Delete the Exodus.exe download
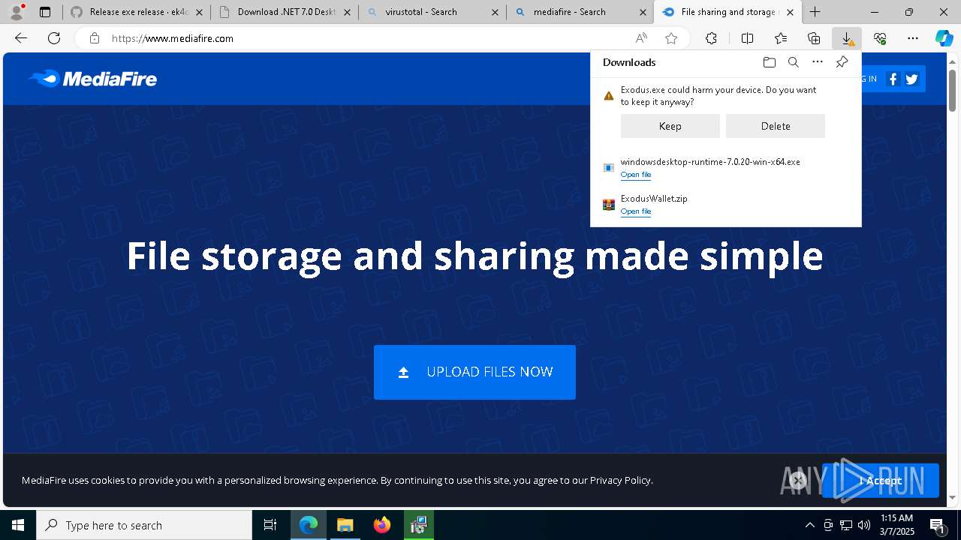This screenshot has width=961, height=540. tap(776, 126)
